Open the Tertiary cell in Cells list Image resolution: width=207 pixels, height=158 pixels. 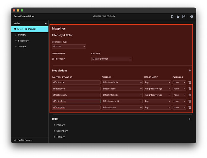[60, 137]
